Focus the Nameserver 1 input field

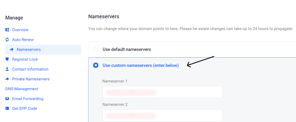click(162, 92)
